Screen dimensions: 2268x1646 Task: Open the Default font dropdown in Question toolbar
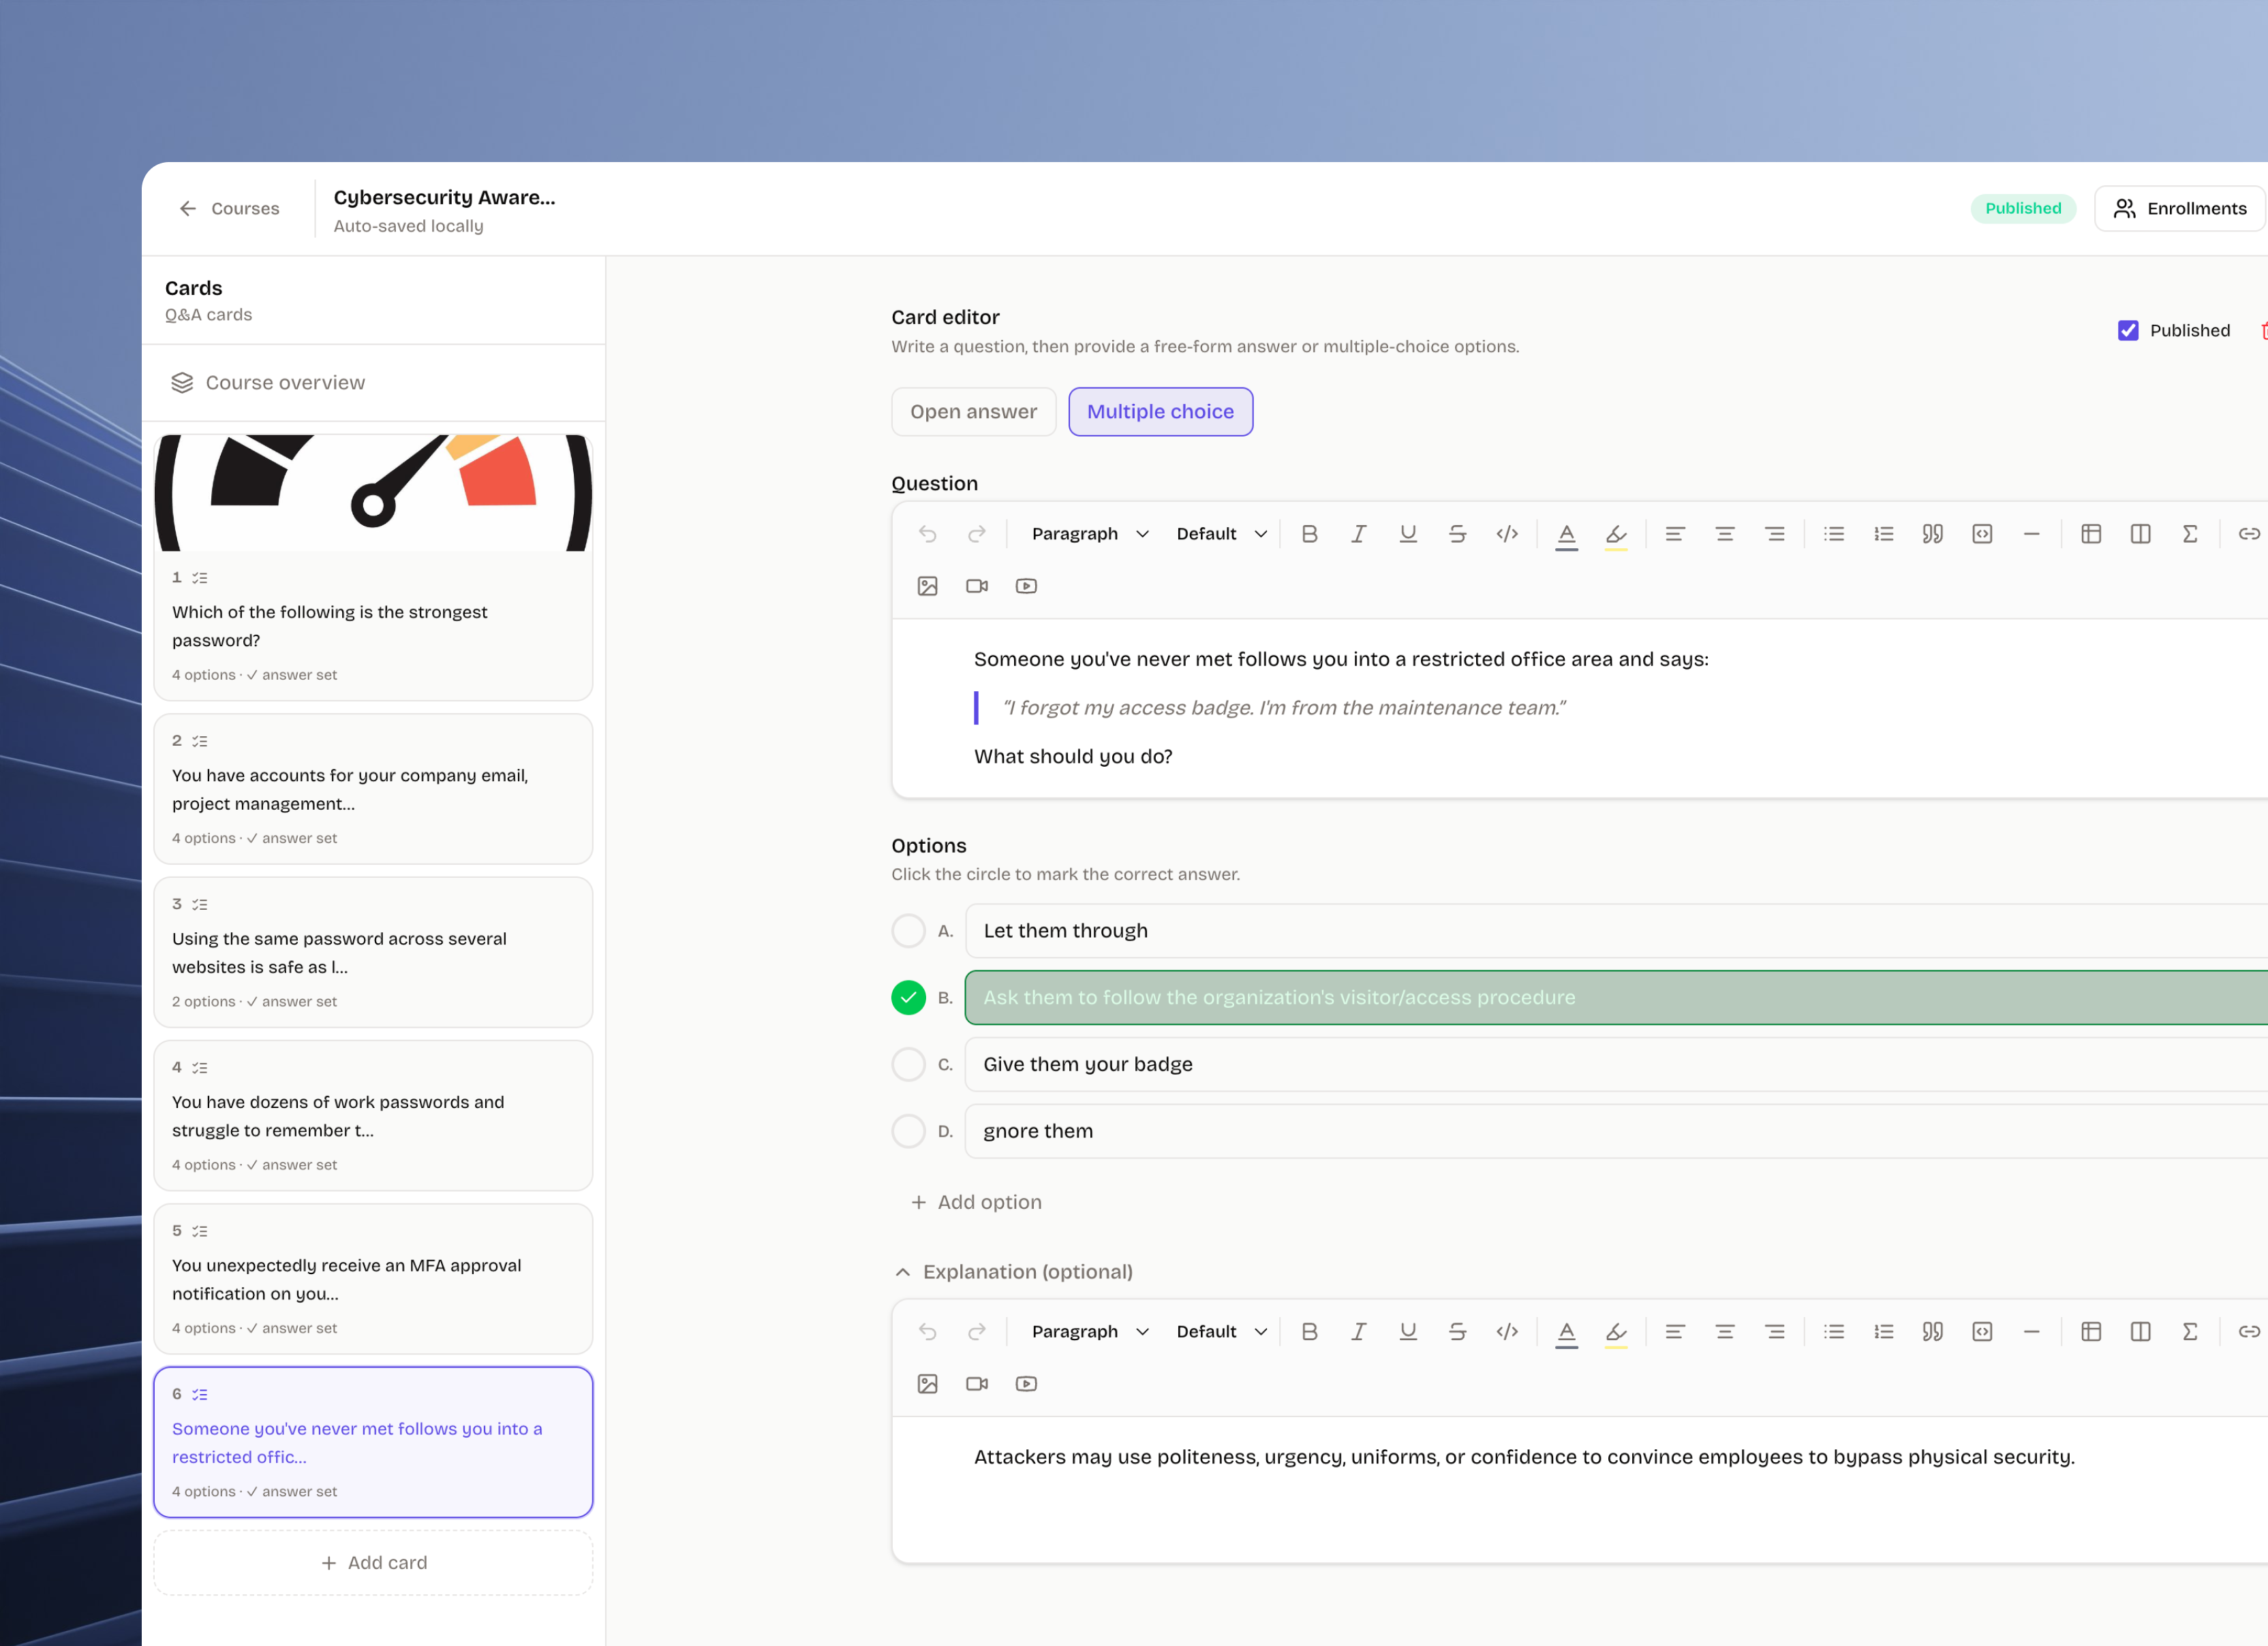1221,534
